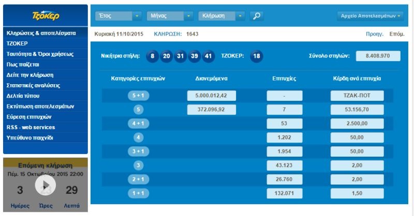Click the magnifier search icon
The height and width of the screenshot is (216, 414).
click(256, 16)
